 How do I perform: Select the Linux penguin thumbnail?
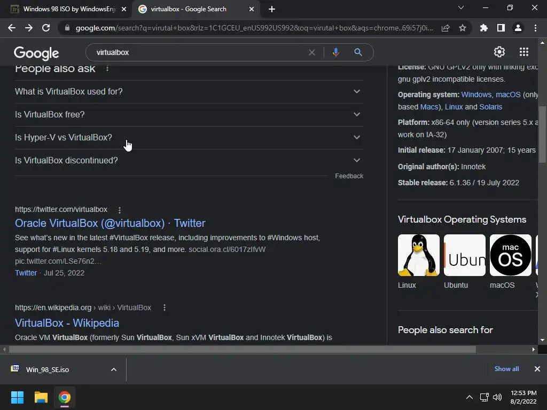click(x=419, y=255)
